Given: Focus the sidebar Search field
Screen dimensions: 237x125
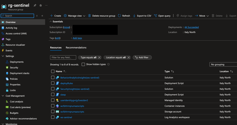Looking at the screenshot, I should point(17,16).
